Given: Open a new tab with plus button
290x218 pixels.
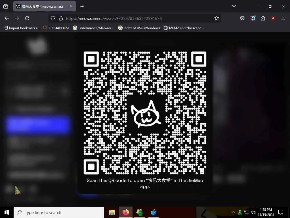Looking at the screenshot, I should (x=82, y=7).
